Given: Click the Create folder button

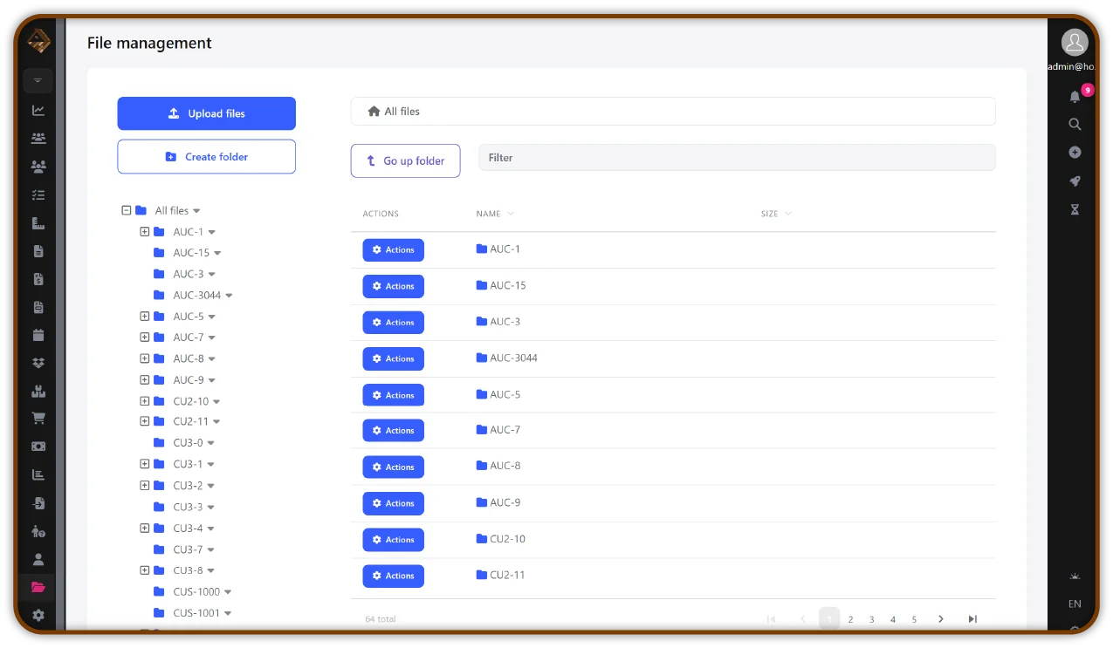Looking at the screenshot, I should click(207, 157).
